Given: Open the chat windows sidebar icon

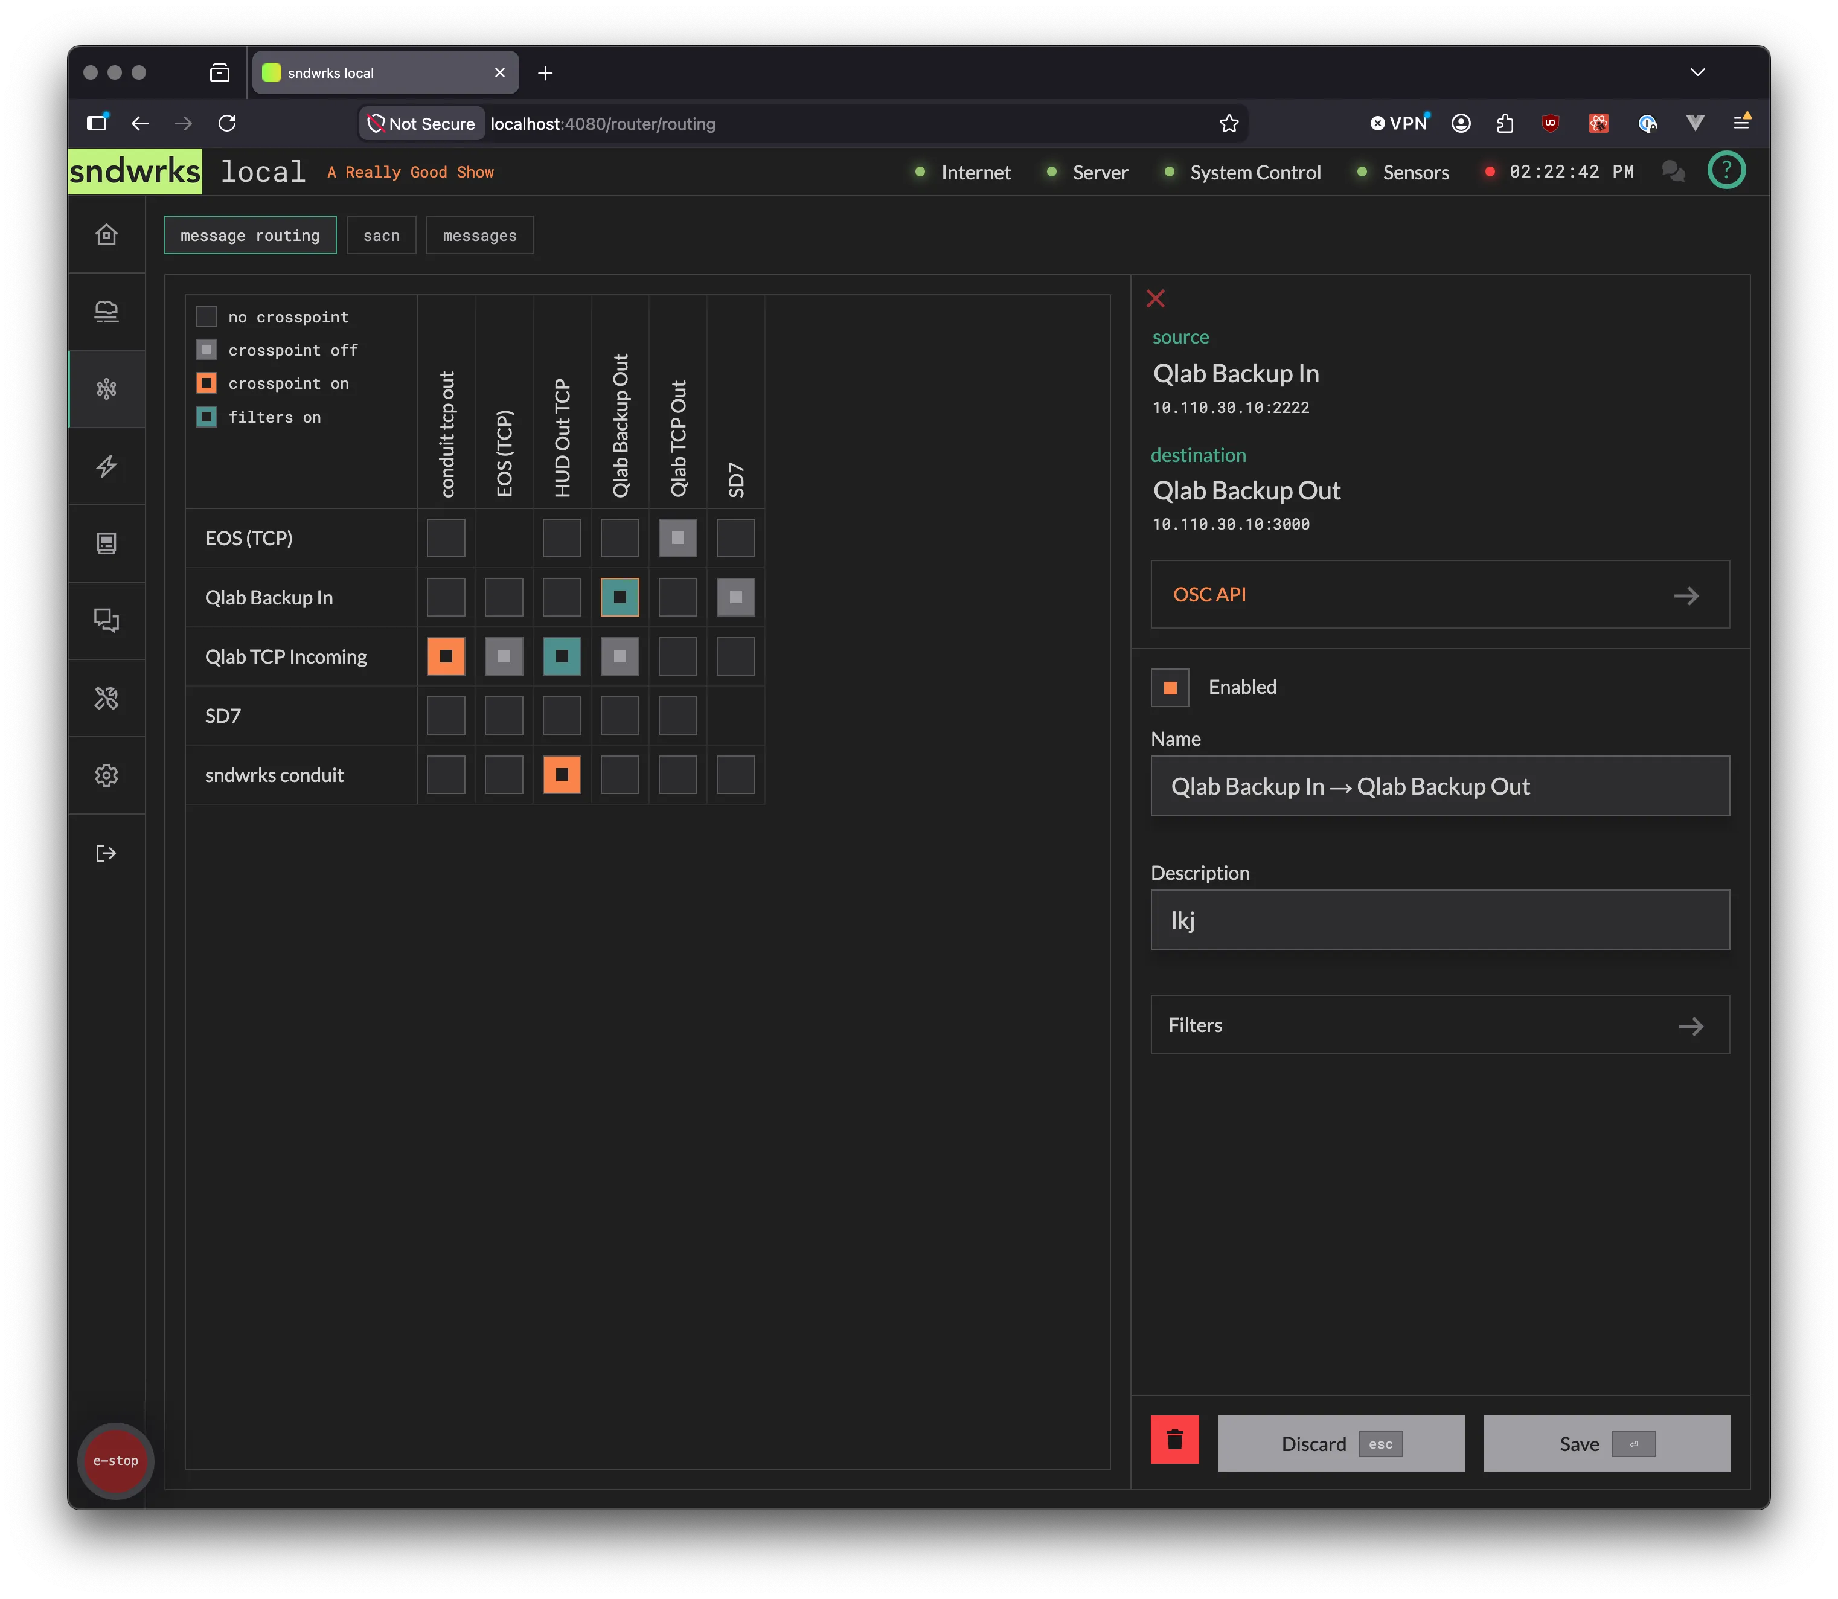Looking at the screenshot, I should click(106, 621).
